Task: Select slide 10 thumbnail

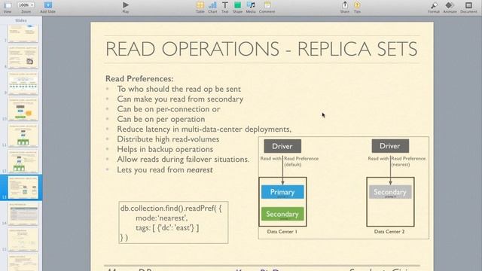Action: (x=23, y=110)
